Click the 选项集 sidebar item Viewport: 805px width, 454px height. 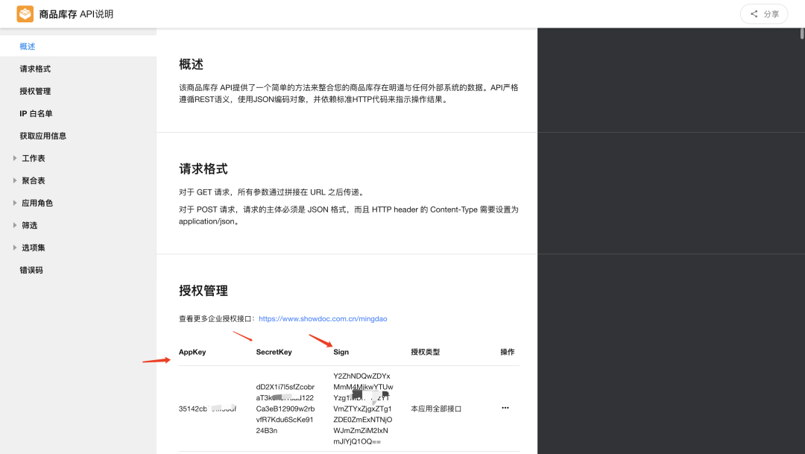tap(34, 248)
